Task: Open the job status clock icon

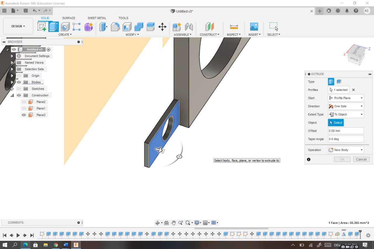Action: (x=338, y=11)
